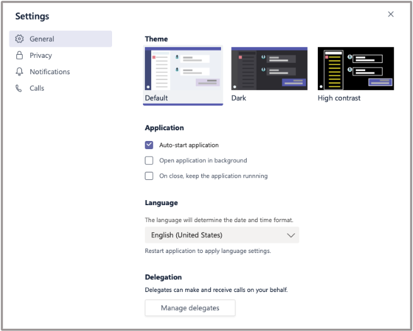This screenshot has height=331, width=413.
Task: Click the High contrast theme caption text
Action: (x=339, y=98)
